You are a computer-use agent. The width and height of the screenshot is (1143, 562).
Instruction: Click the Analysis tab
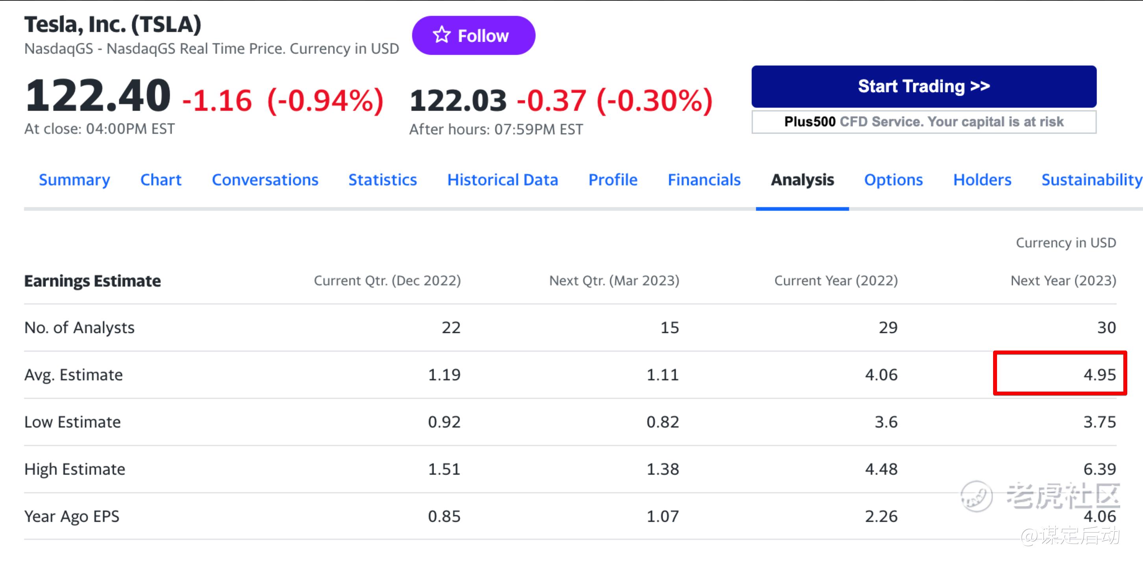[x=802, y=180]
